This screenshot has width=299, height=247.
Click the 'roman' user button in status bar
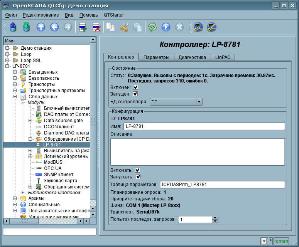[x=281, y=241]
